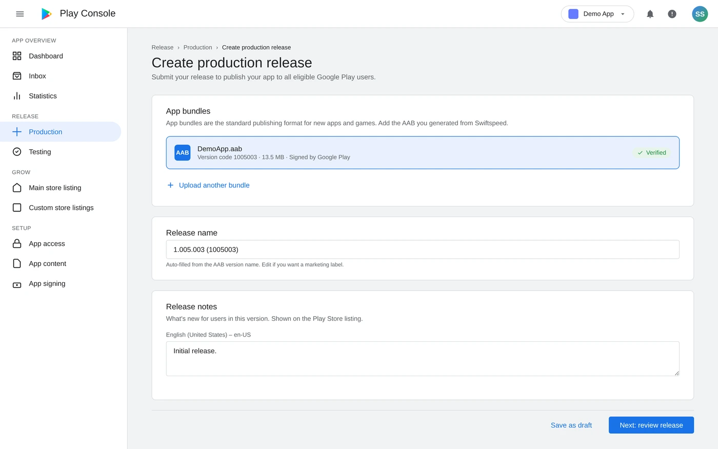
Task: Open the SS account avatar menu
Action: pos(700,14)
